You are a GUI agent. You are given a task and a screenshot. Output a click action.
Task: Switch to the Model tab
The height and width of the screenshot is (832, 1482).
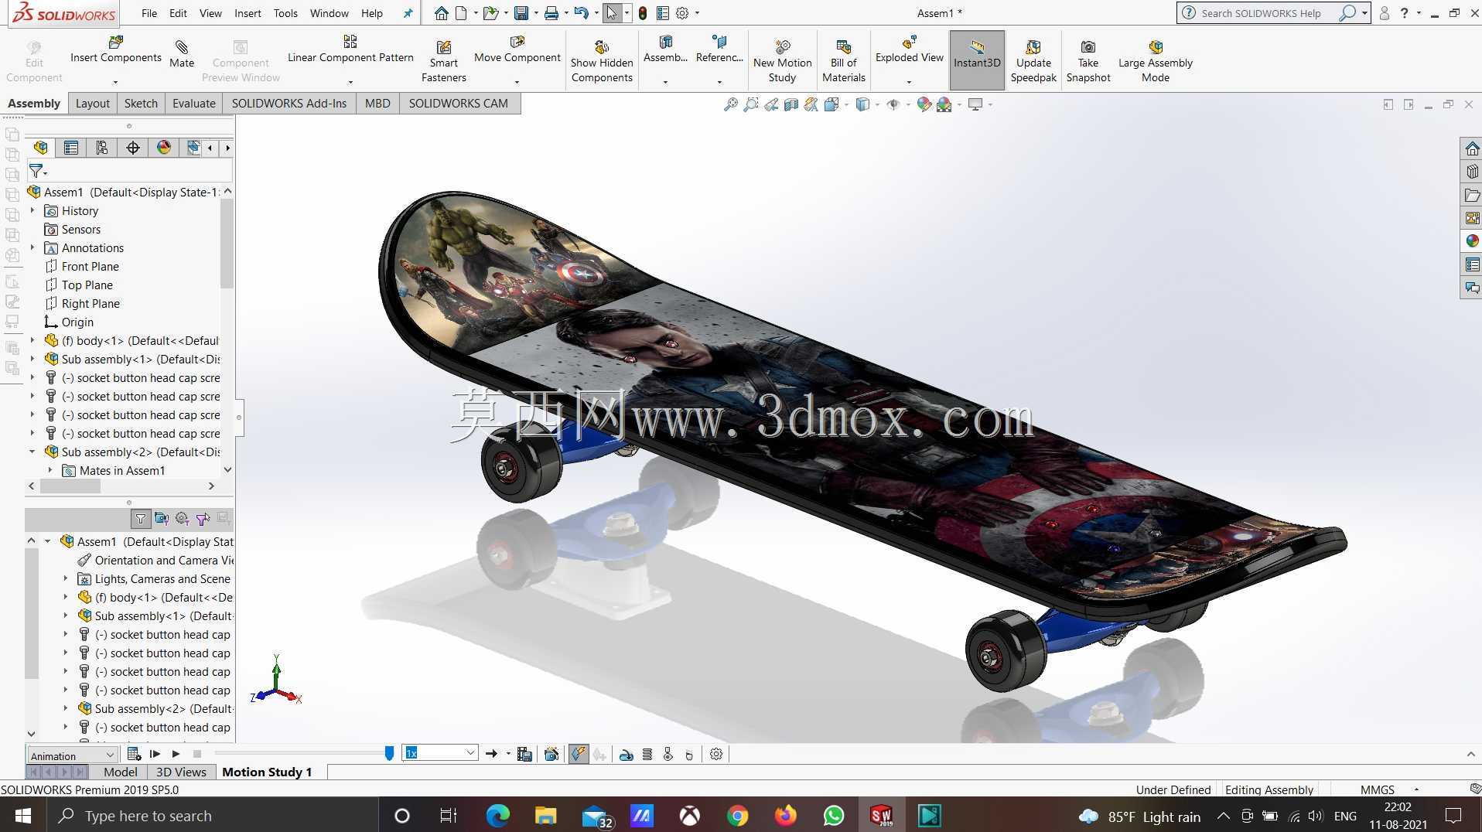120,772
